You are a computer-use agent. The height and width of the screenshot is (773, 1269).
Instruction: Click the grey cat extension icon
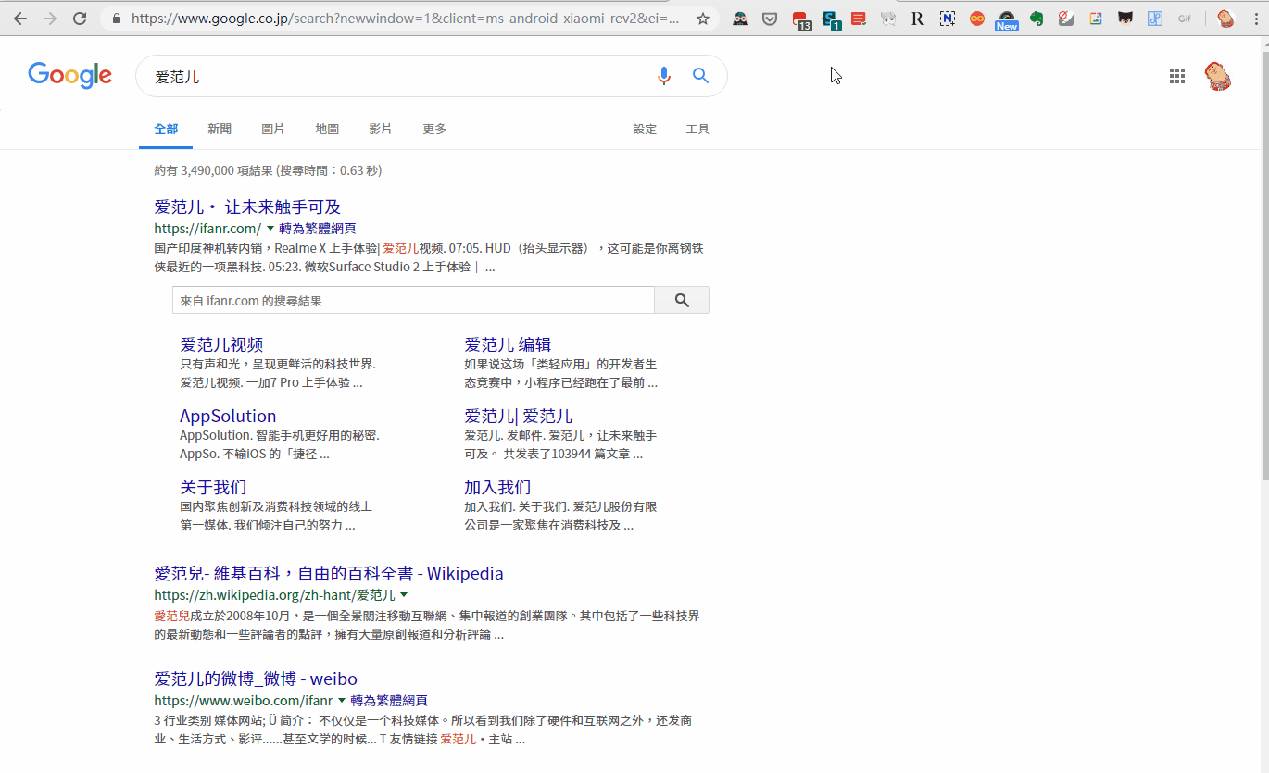click(888, 19)
